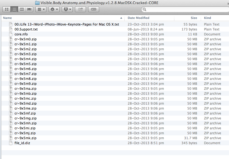The image size is (229, 159).
Task: Click the icon of cr-9x5m3.zip
Action: pyautogui.click(x=11, y=54)
